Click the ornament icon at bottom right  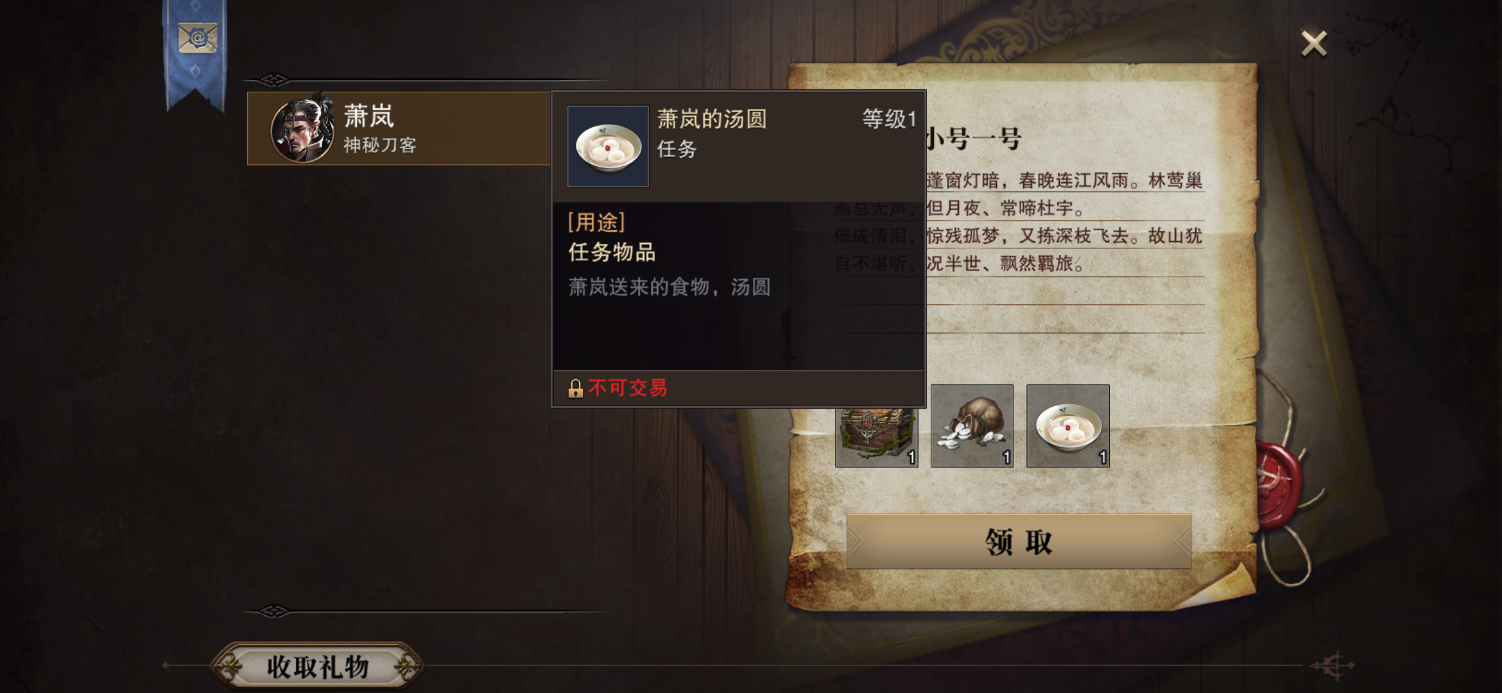click(1333, 665)
